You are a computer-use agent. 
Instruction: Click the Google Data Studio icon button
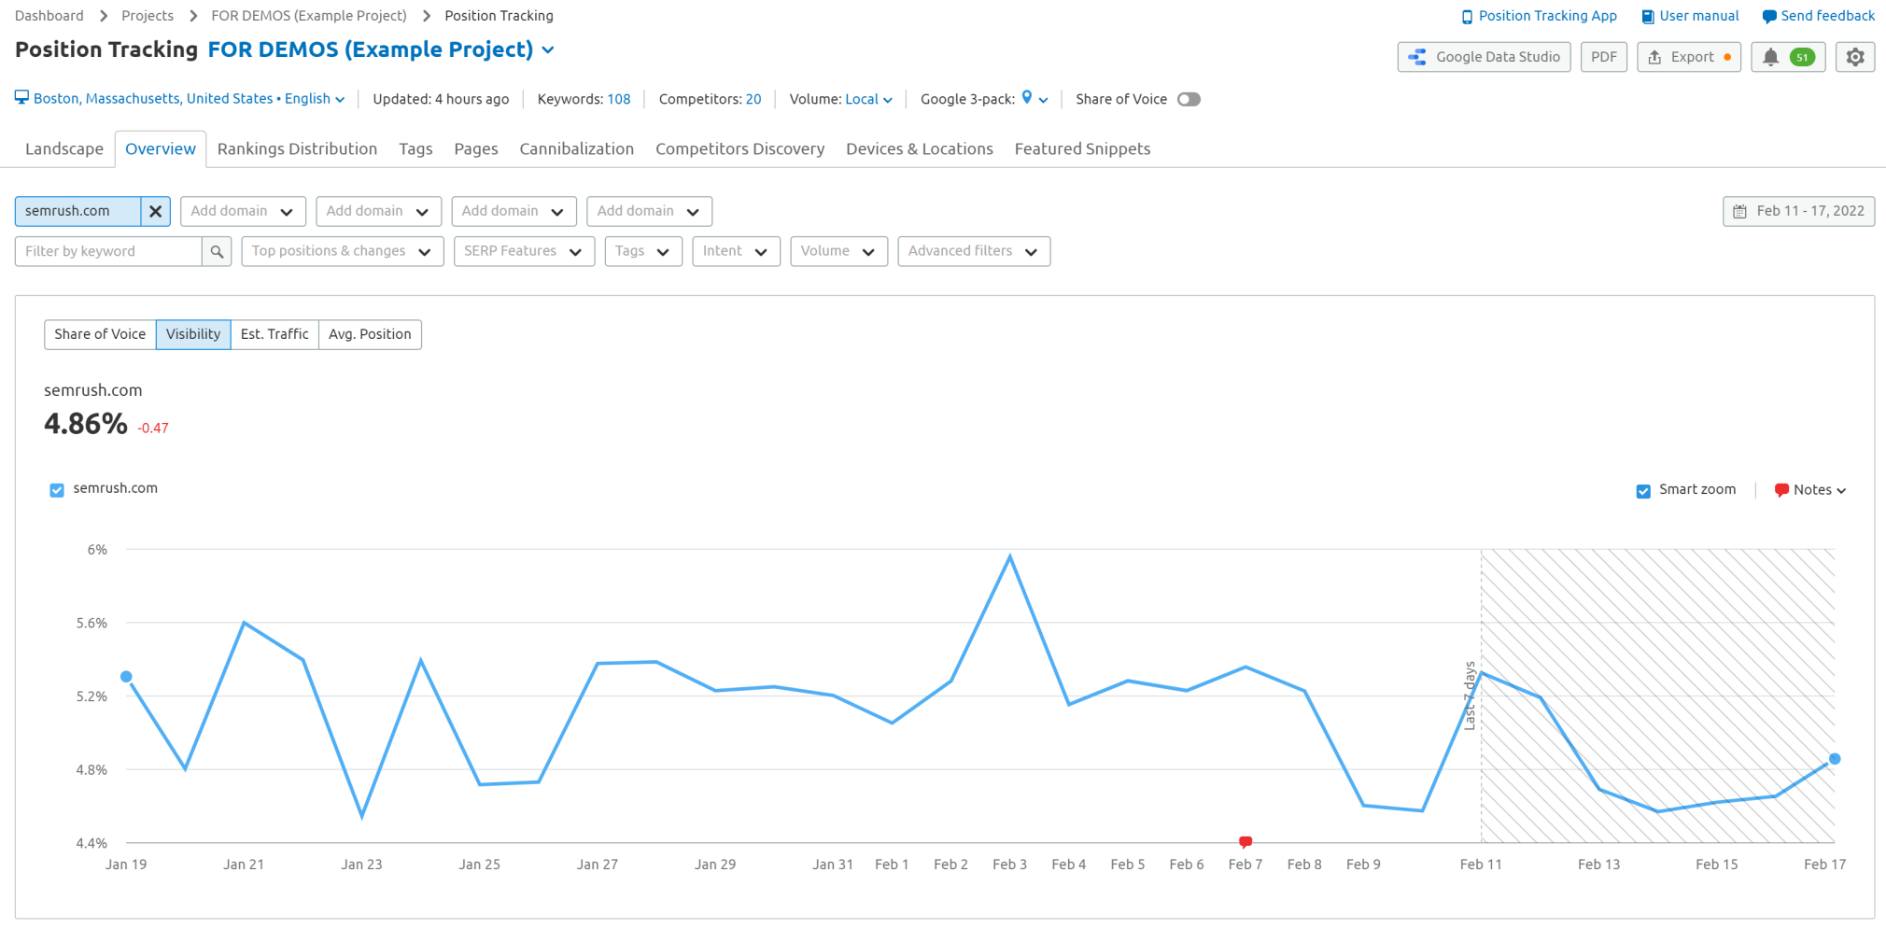coord(1485,57)
